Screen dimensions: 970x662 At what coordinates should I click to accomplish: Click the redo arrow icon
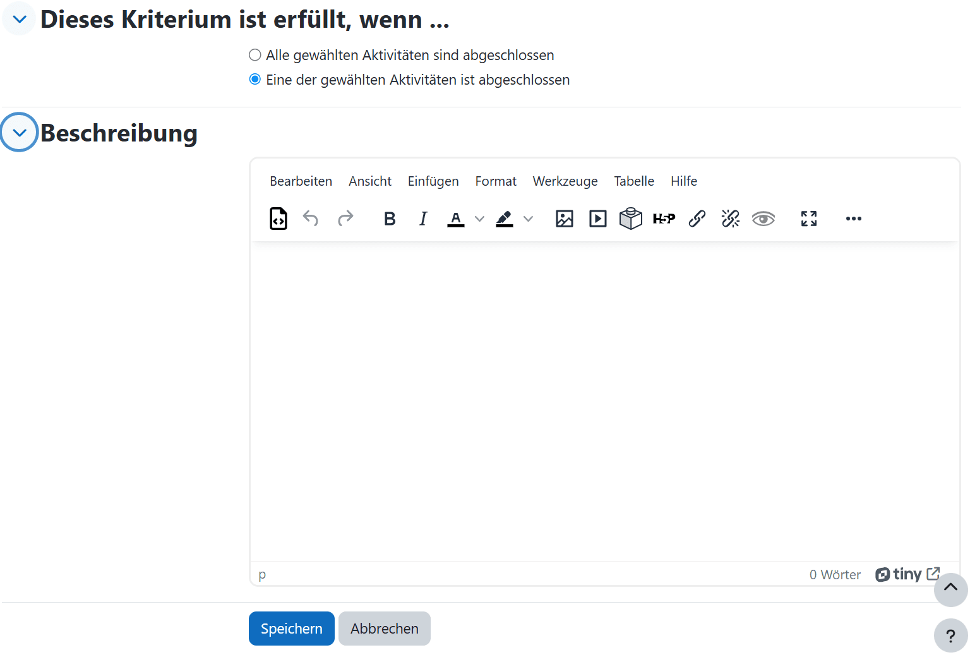point(345,219)
